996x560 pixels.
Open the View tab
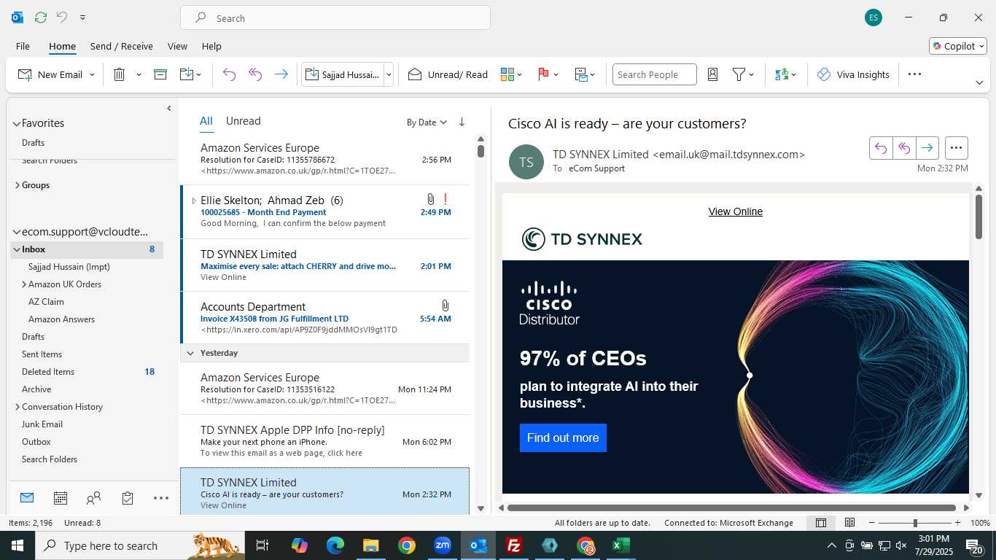click(177, 46)
